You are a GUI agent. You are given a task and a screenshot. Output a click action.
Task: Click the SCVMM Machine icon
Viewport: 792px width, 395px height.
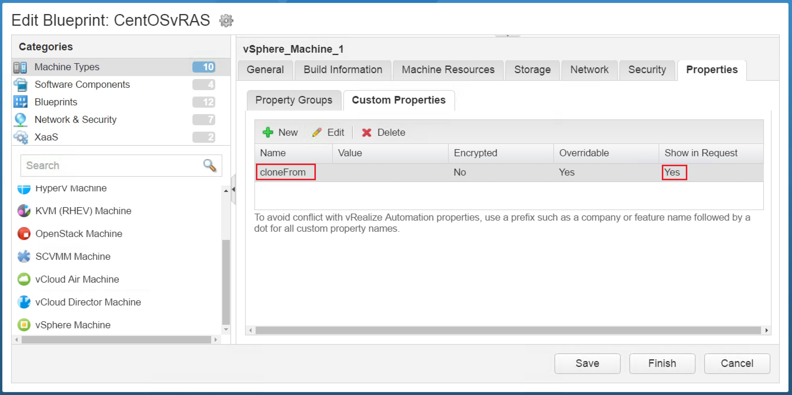click(x=24, y=256)
